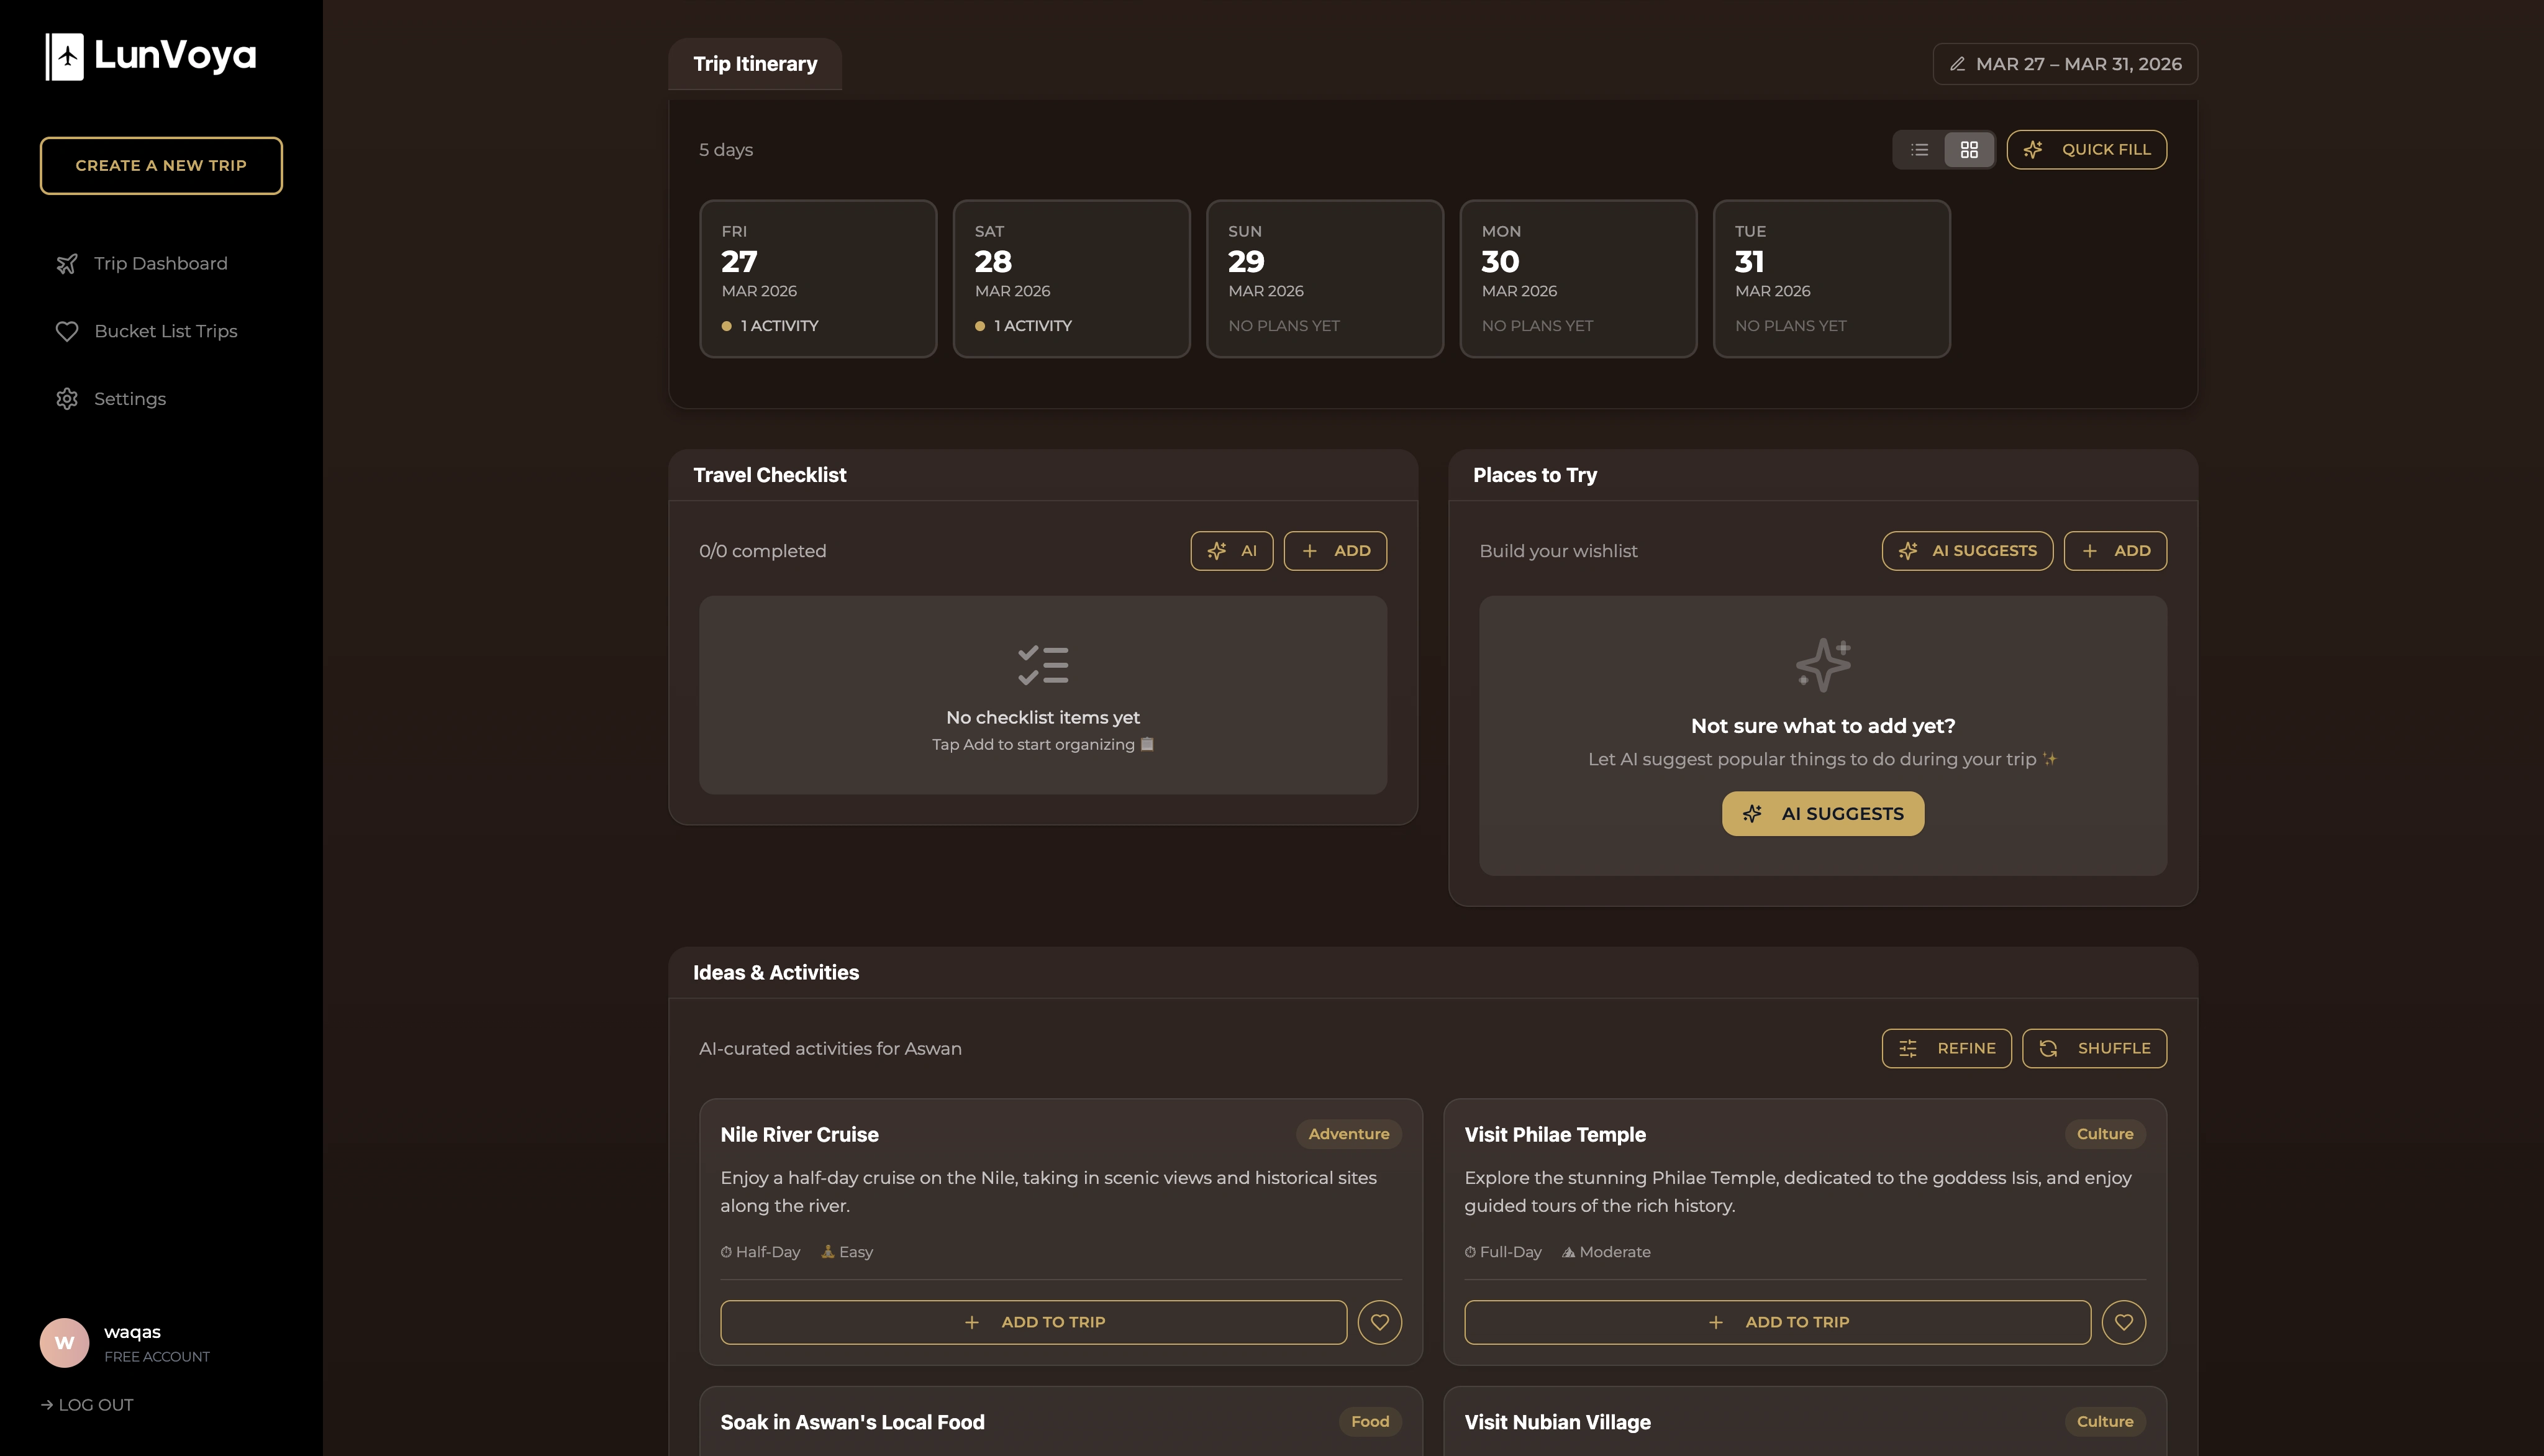Generate checklist with AI button
The image size is (2544, 1456).
pyautogui.click(x=1232, y=551)
